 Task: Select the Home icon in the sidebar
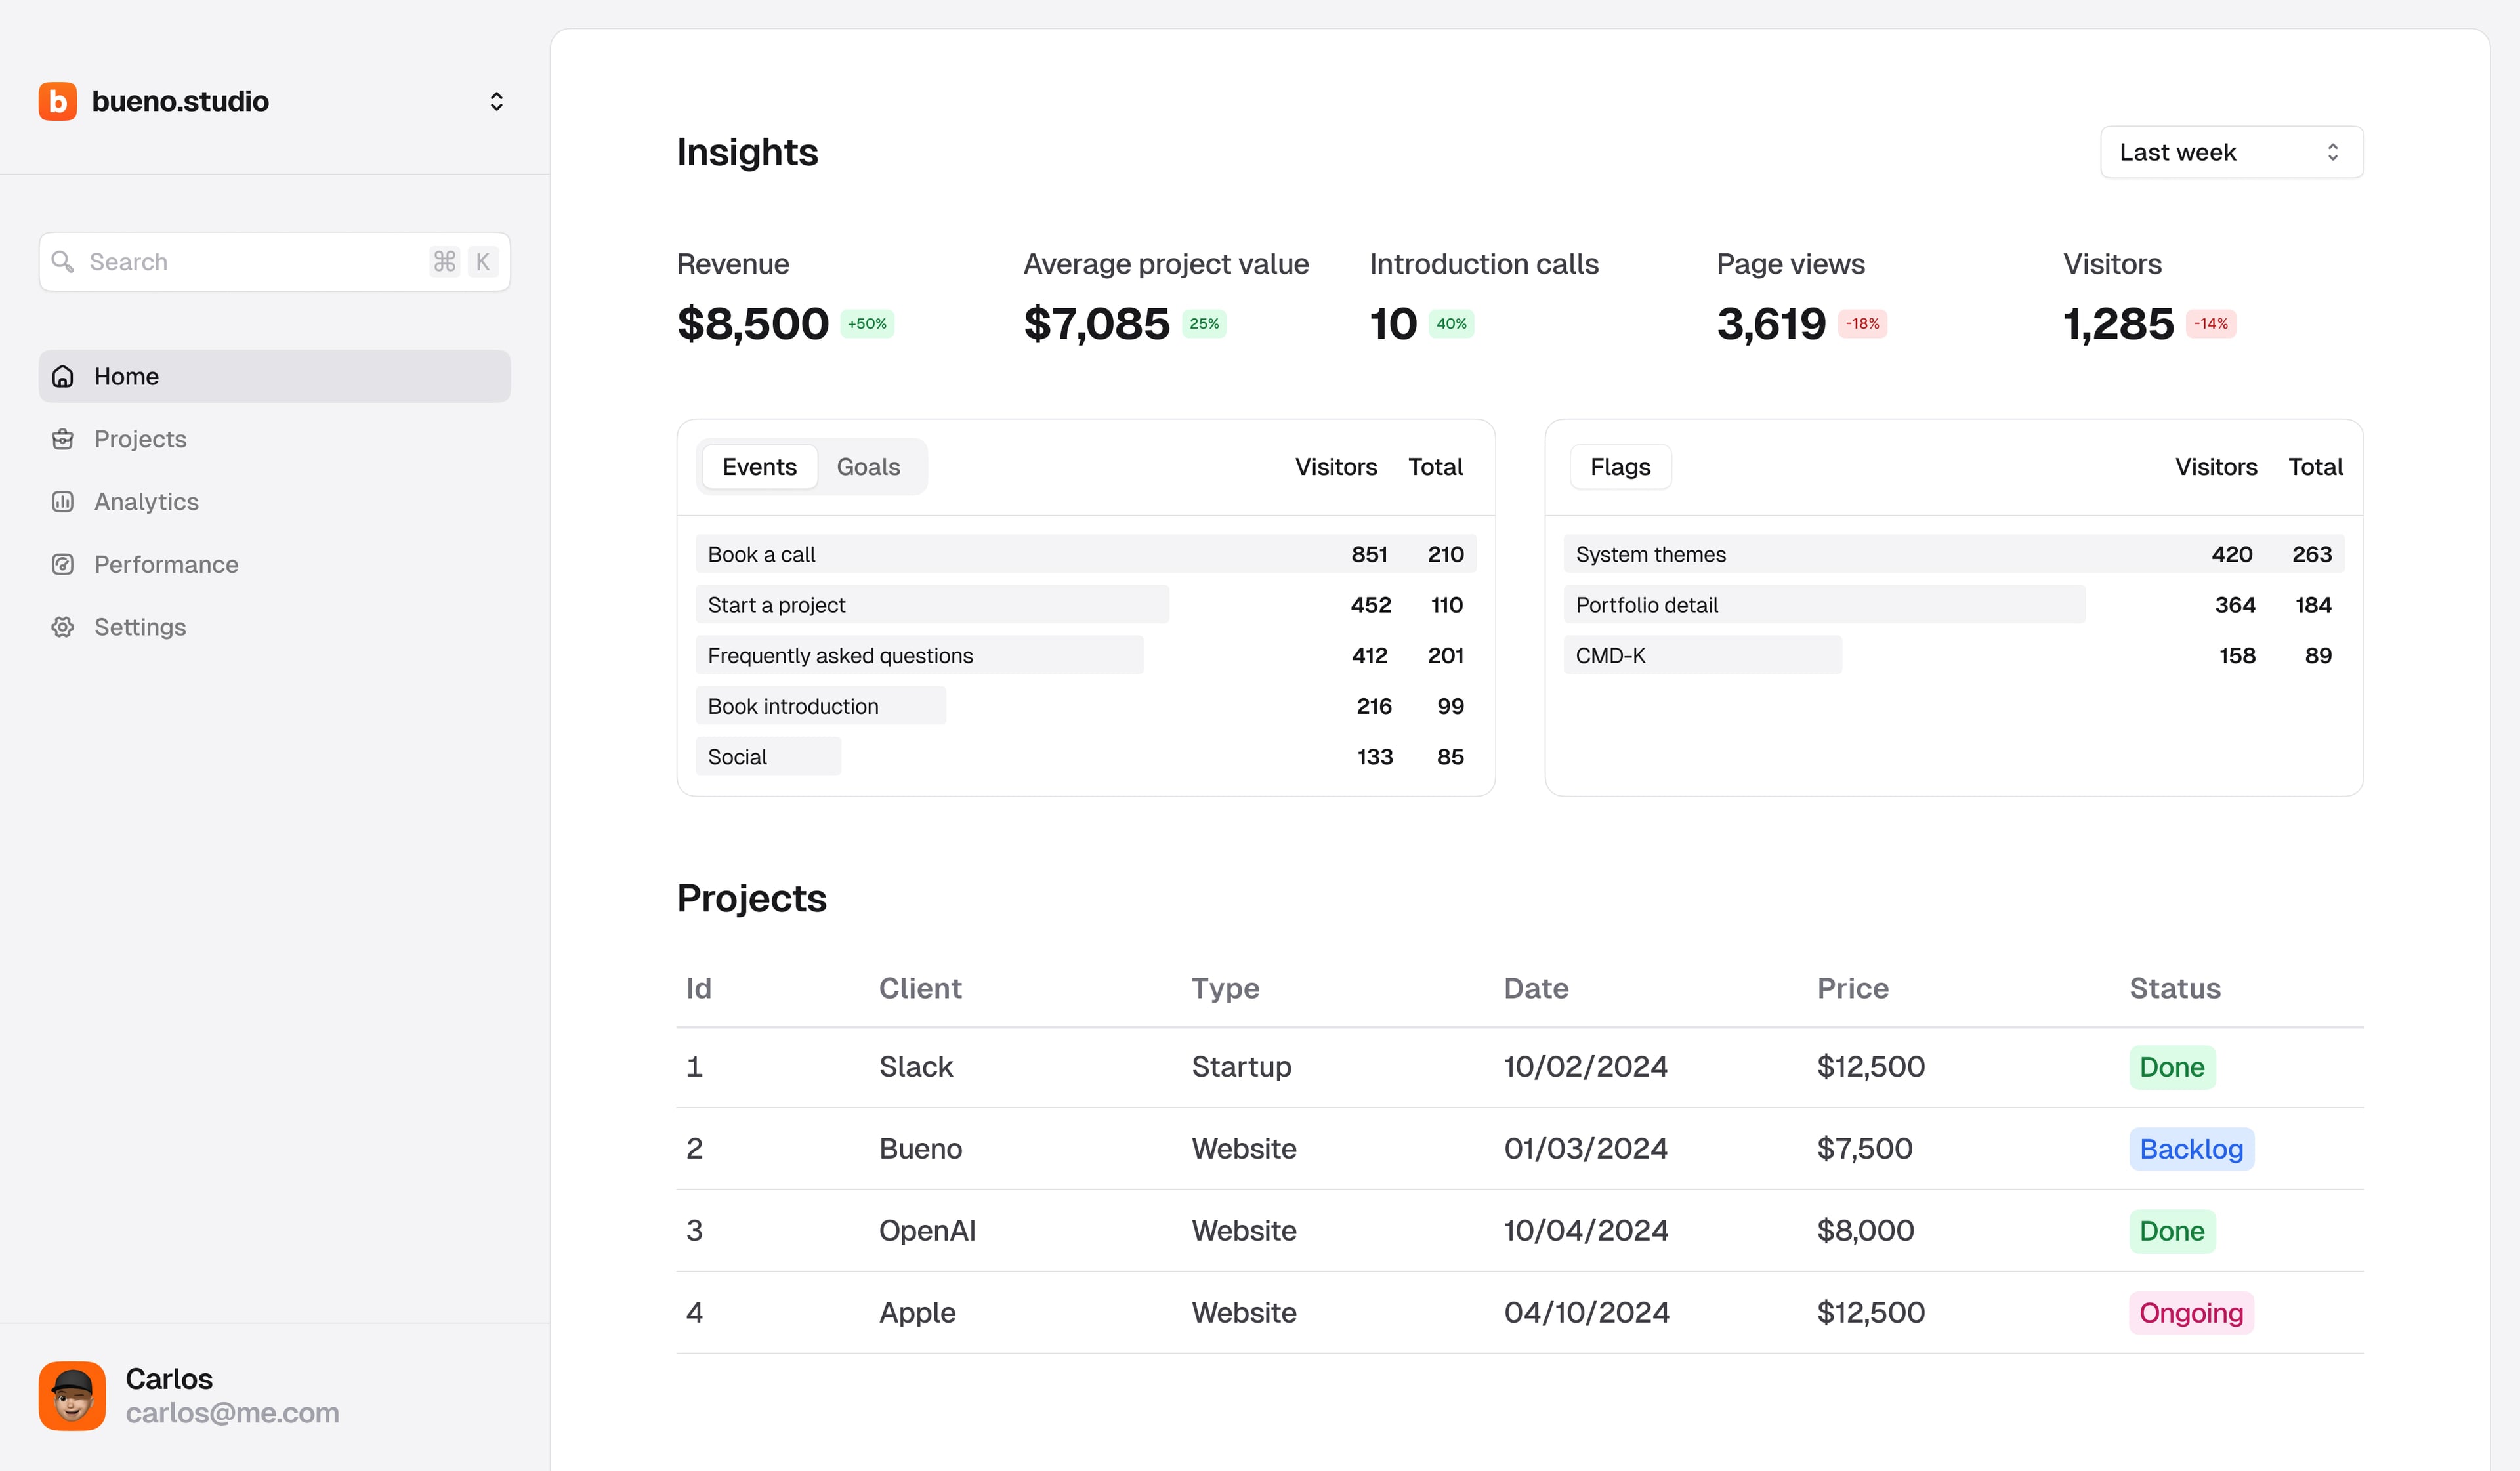point(62,376)
